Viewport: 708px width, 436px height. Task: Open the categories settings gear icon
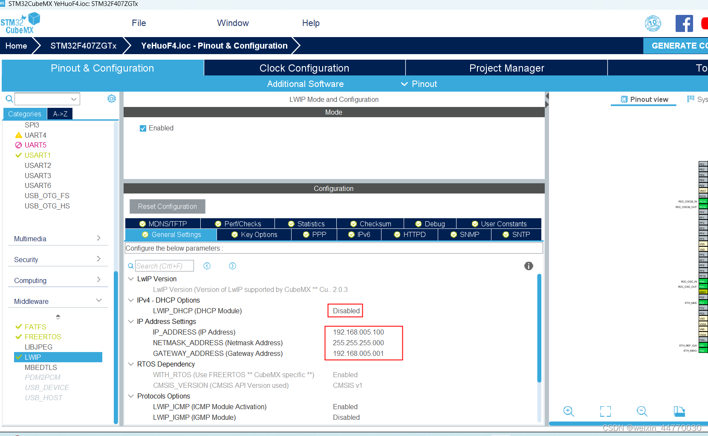pyautogui.click(x=112, y=98)
